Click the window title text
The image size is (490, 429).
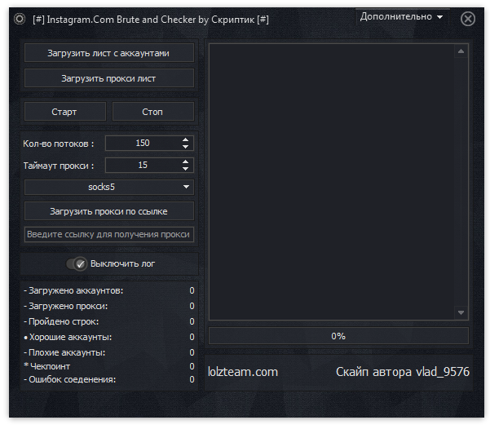pyautogui.click(x=151, y=20)
